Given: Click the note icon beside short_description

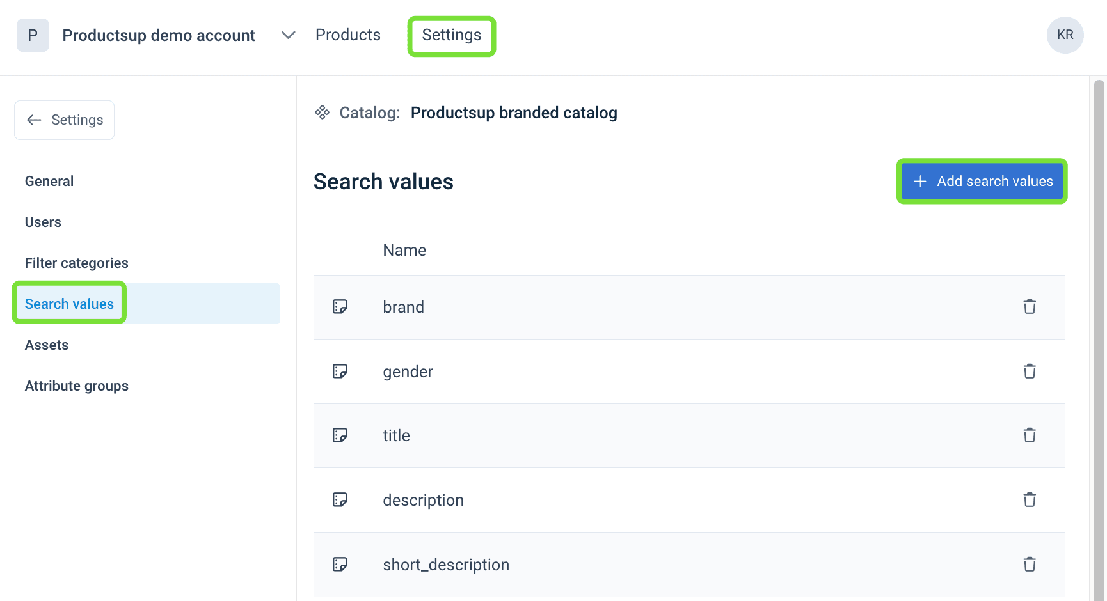Looking at the screenshot, I should point(340,565).
